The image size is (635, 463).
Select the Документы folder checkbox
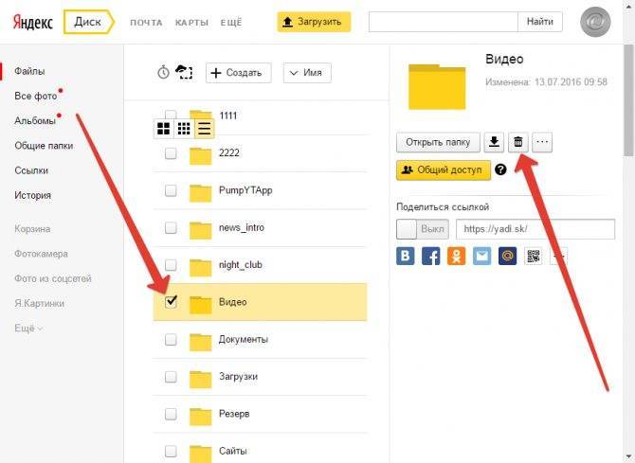pyautogui.click(x=171, y=339)
